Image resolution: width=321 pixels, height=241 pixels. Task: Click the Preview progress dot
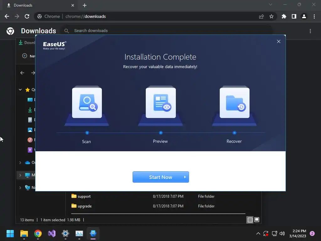[x=161, y=133]
